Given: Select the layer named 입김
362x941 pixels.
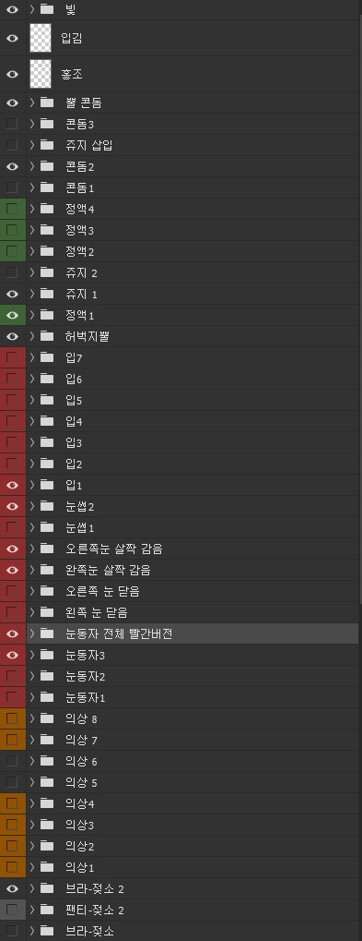Looking at the screenshot, I should [x=72, y=39].
